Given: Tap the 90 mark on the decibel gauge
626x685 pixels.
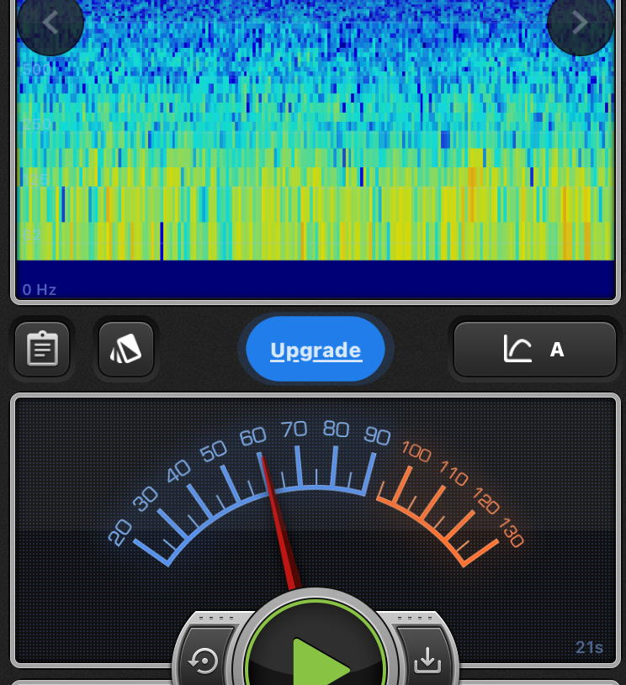Looking at the screenshot, I should click(x=377, y=436).
